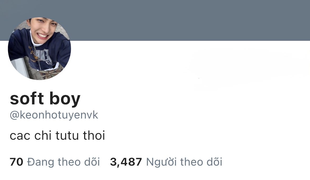Open the circular profile avatar photo

tap(39, 49)
